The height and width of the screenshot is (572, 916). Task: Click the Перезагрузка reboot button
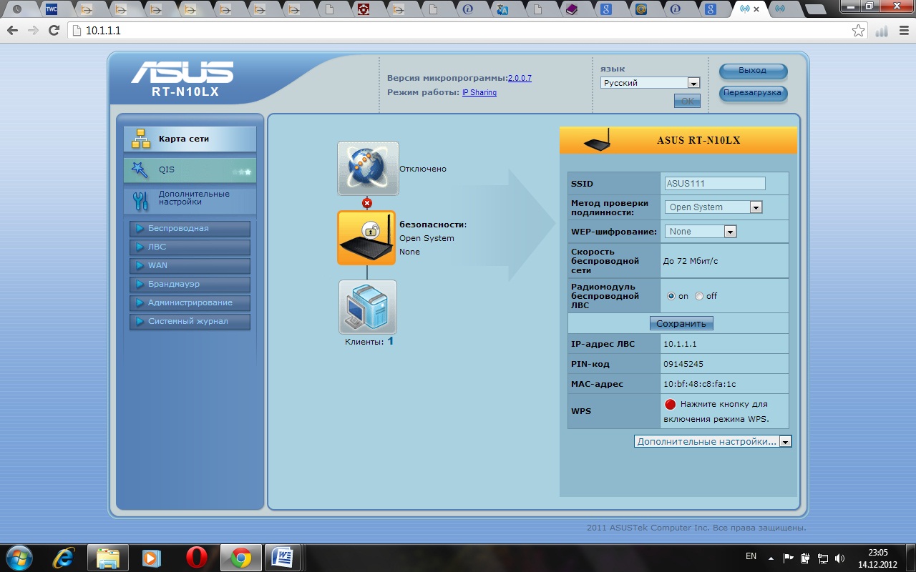(x=753, y=93)
